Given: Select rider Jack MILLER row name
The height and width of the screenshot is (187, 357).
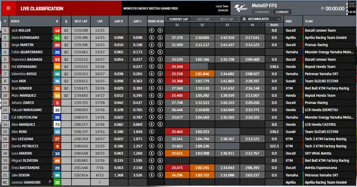Looking at the screenshot, I should [21, 30].
